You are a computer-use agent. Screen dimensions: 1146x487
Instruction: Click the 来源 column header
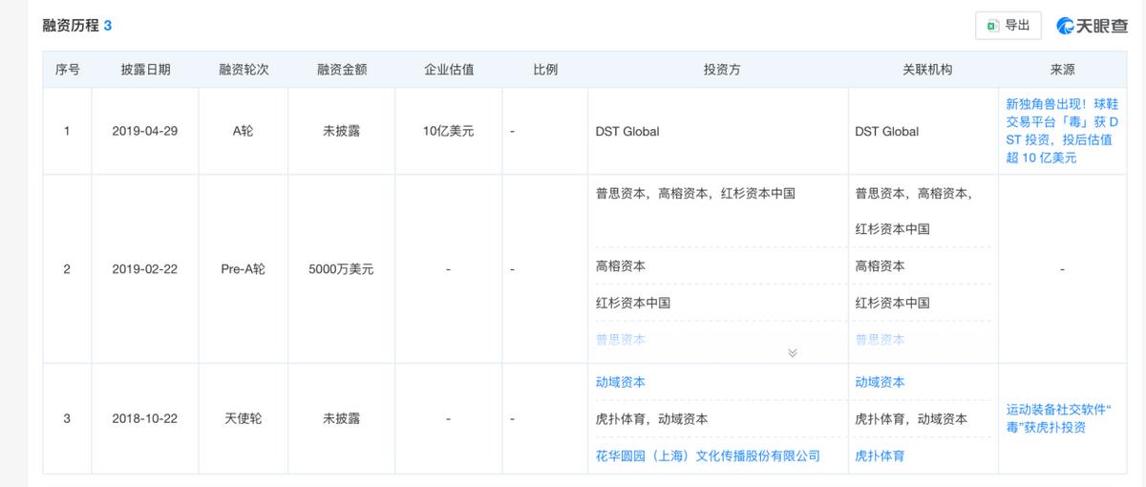pos(1062,70)
